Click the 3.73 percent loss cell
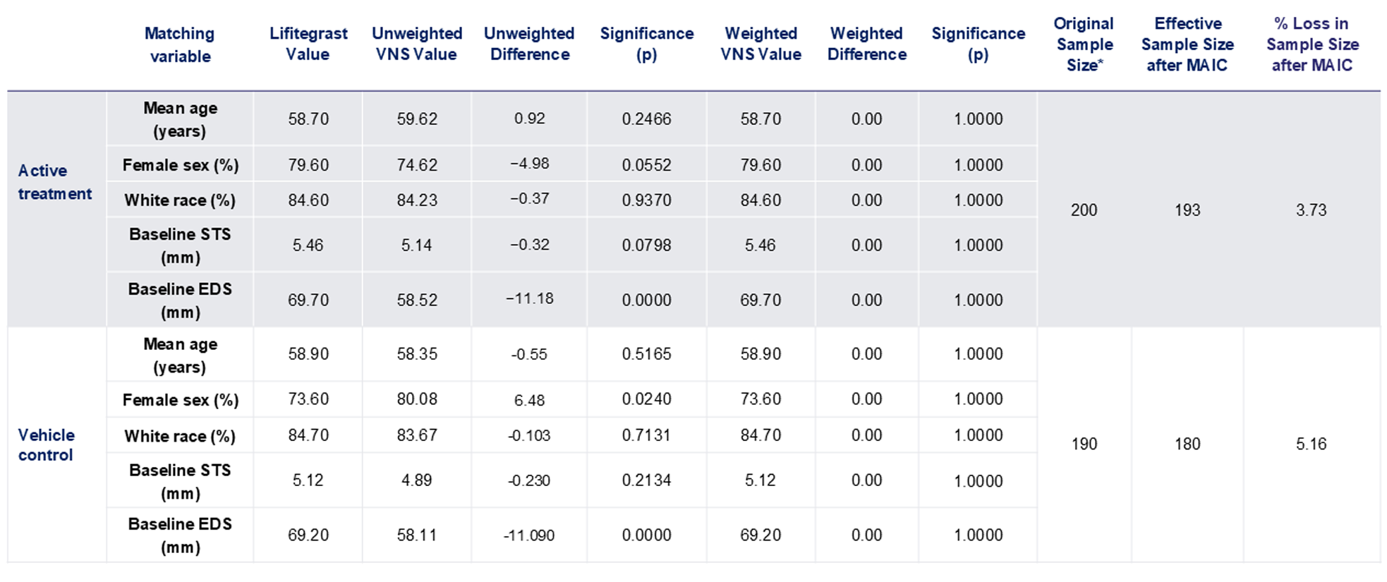Viewport: 1387px width, 582px height. pos(1311,210)
